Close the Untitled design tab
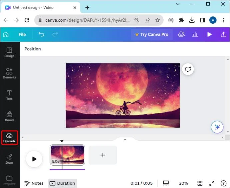Viewport: 230px width, 188px height. coord(75,7)
